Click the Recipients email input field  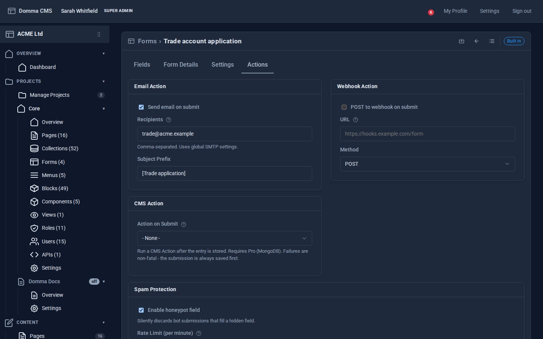[224, 134]
